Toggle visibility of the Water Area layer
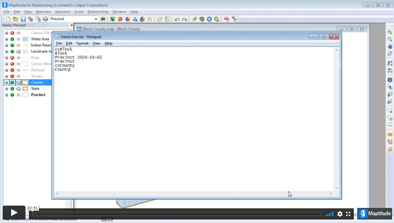This screenshot has width=394, height=223. click(x=12, y=39)
